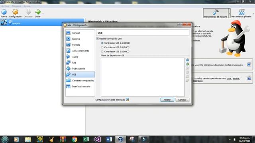The image size is (255, 143).
Task: Open the Máquina menu
Action: [16, 6]
